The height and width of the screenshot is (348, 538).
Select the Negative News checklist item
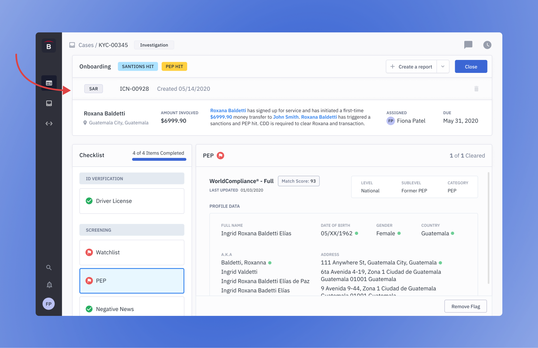(132, 309)
